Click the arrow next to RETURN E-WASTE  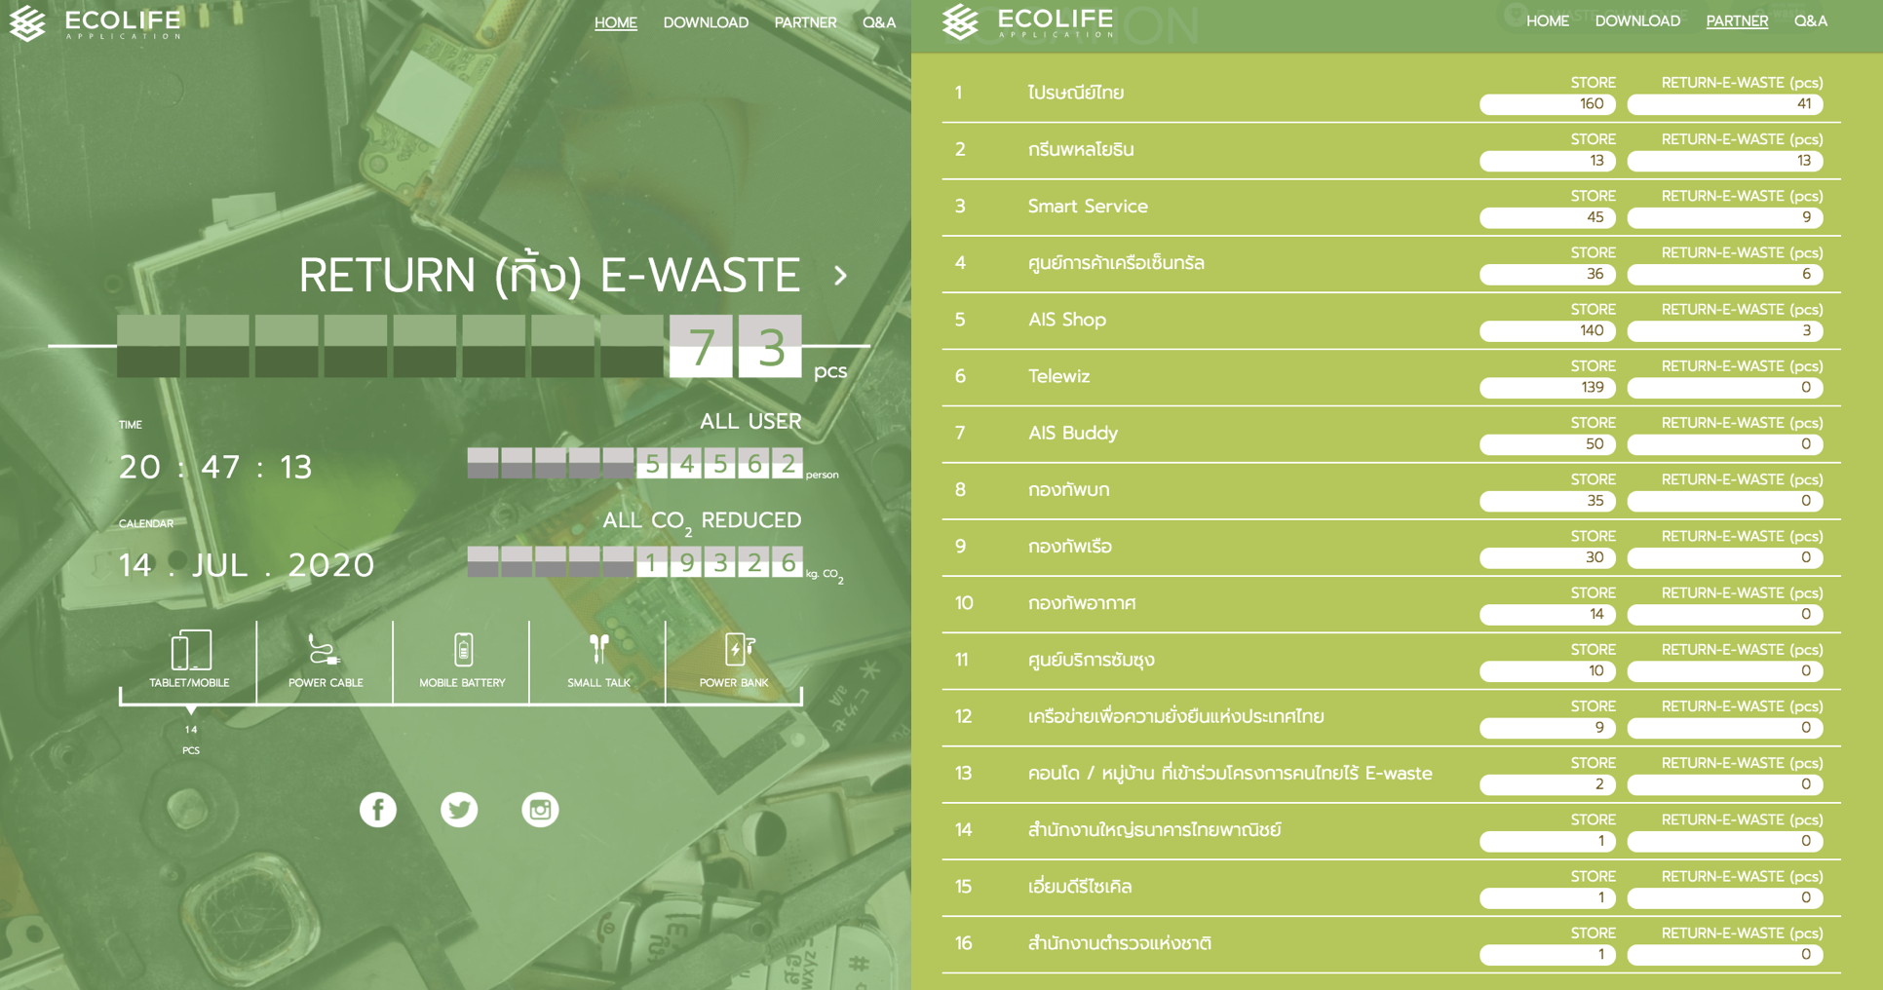click(x=840, y=276)
